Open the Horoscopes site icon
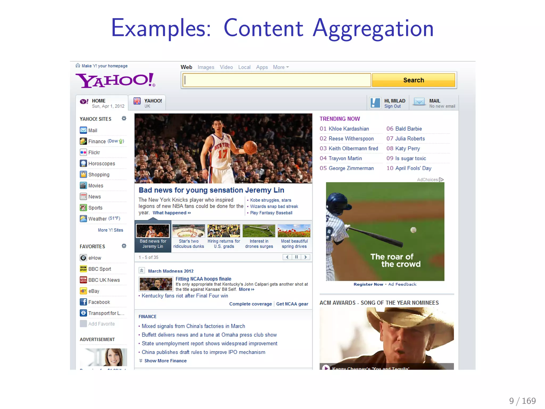 (83, 163)
